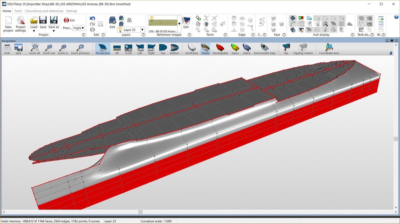This screenshot has width=400, height=224.
Task: Open the Tools ribbon tab
Action: pyautogui.click(x=18, y=11)
